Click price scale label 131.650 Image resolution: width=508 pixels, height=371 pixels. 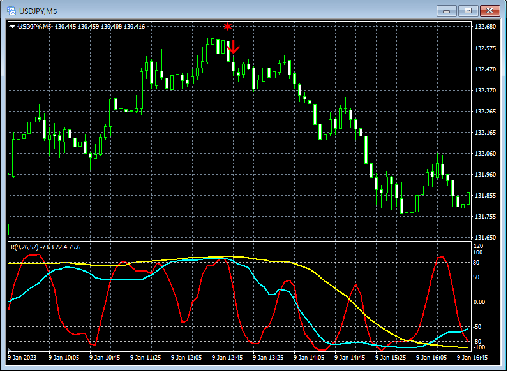pos(485,238)
